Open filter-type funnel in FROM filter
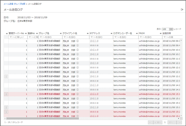186x126 pixels. click(141, 37)
